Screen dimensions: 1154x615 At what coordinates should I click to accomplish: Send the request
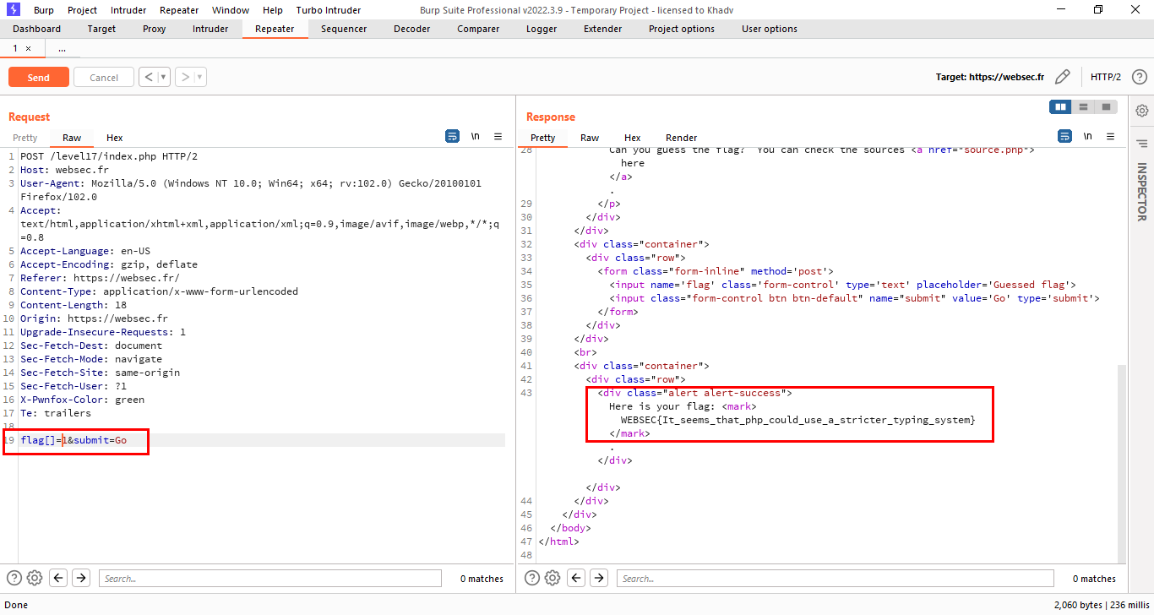click(x=39, y=77)
